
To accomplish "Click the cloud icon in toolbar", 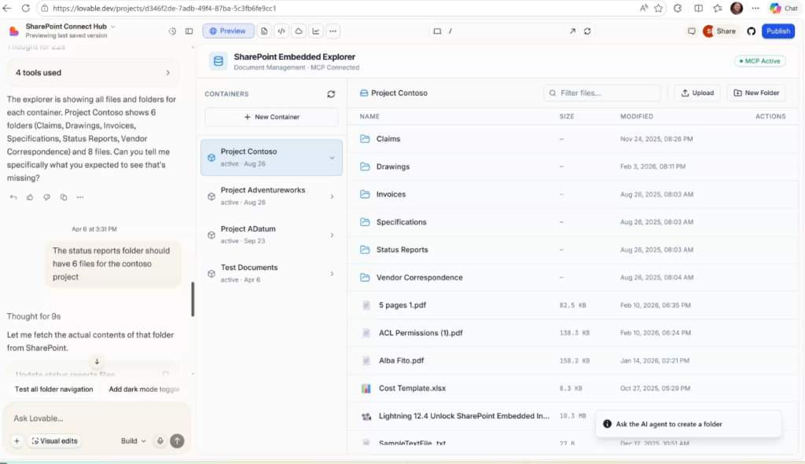I will coord(299,31).
